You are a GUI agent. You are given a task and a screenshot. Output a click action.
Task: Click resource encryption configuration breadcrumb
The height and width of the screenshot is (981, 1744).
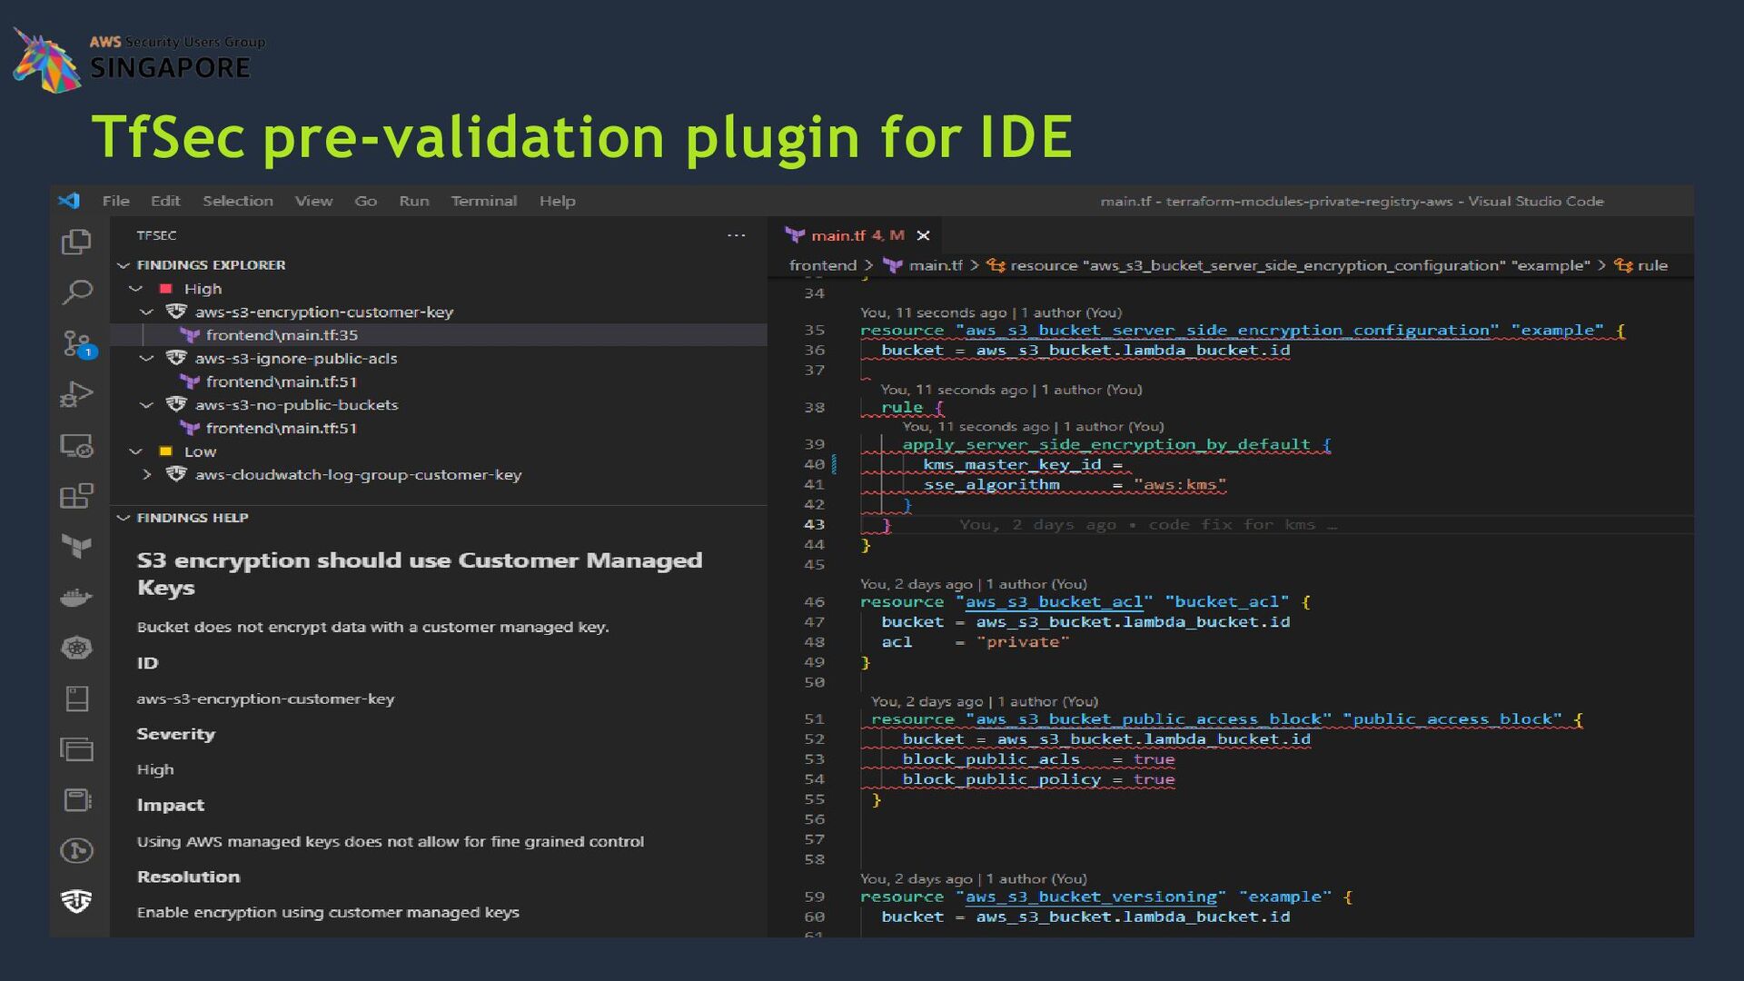click(x=1300, y=265)
